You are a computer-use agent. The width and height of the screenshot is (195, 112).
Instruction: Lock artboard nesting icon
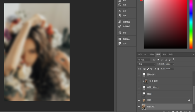[155, 69]
